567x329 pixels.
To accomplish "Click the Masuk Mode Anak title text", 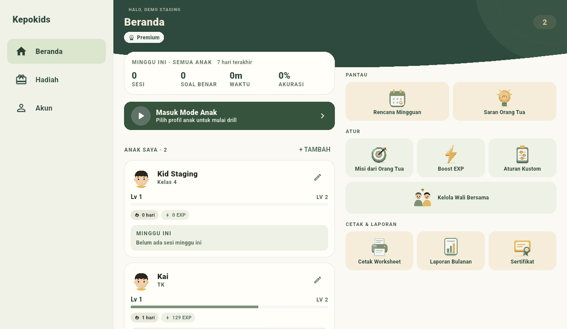I will 186,112.
